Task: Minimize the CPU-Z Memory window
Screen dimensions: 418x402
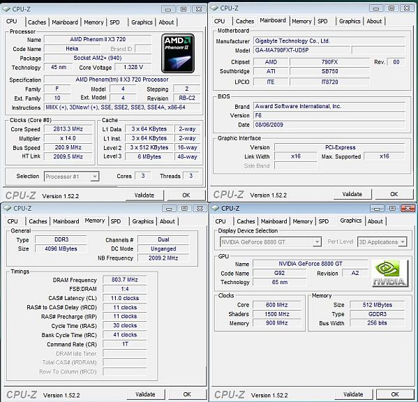Action: [169, 209]
